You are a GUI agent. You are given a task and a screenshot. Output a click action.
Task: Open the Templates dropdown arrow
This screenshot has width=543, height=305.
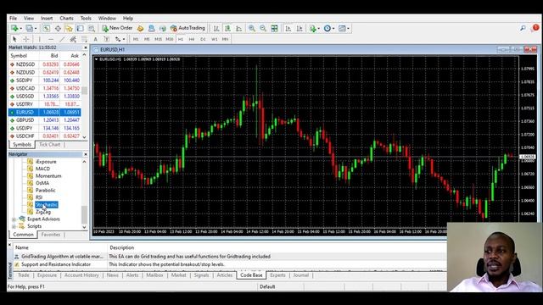pos(348,28)
